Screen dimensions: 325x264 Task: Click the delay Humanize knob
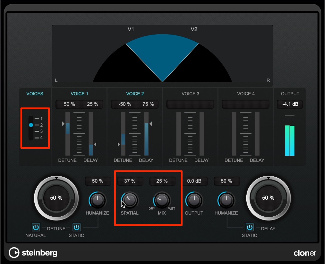(226, 200)
